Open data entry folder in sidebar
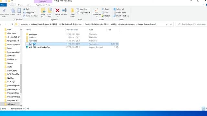 pos(12,33)
